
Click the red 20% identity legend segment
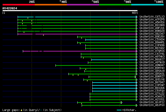coord(19,5)
